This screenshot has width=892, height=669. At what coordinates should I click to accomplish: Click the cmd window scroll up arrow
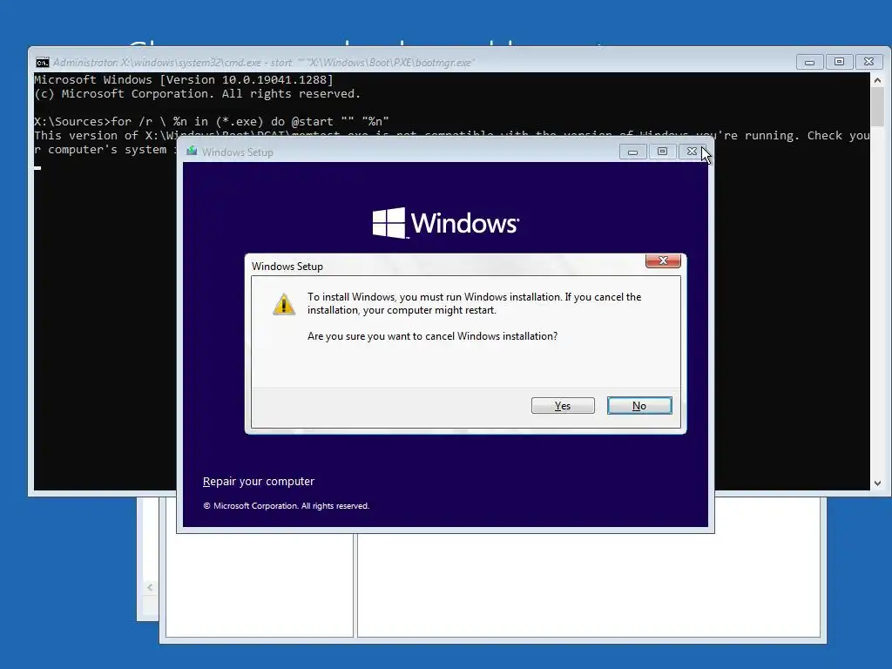pos(877,80)
